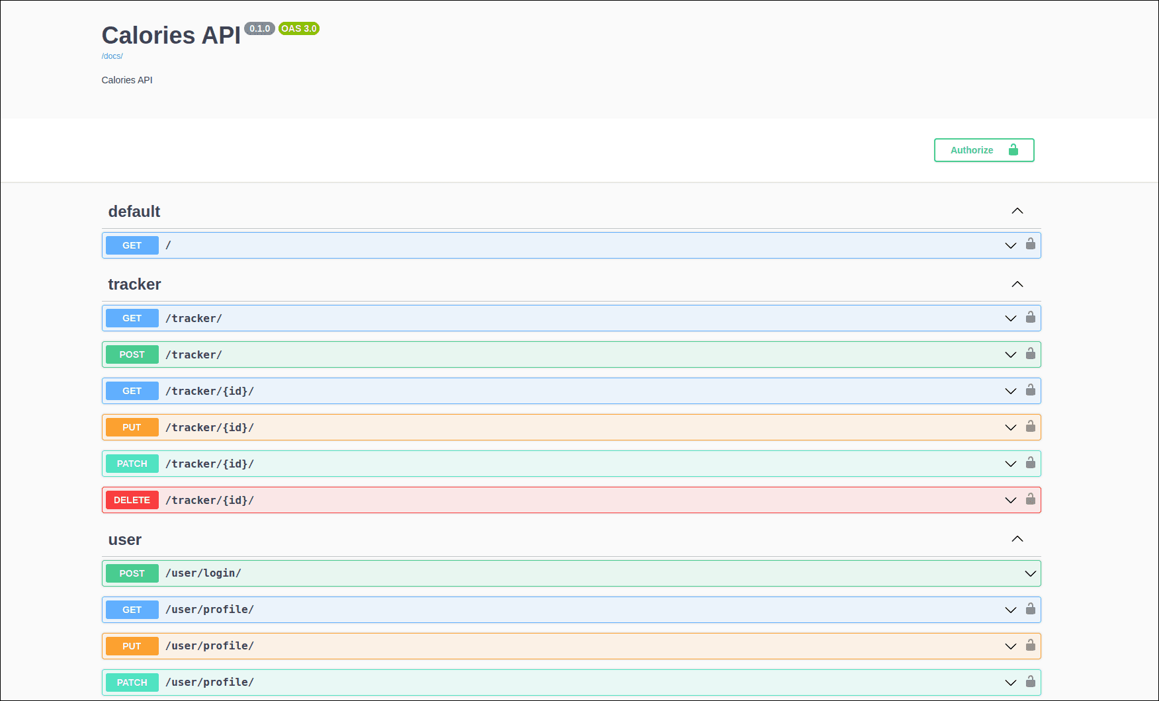
Task: Select the GET badge on /tracker/
Action: click(x=132, y=317)
